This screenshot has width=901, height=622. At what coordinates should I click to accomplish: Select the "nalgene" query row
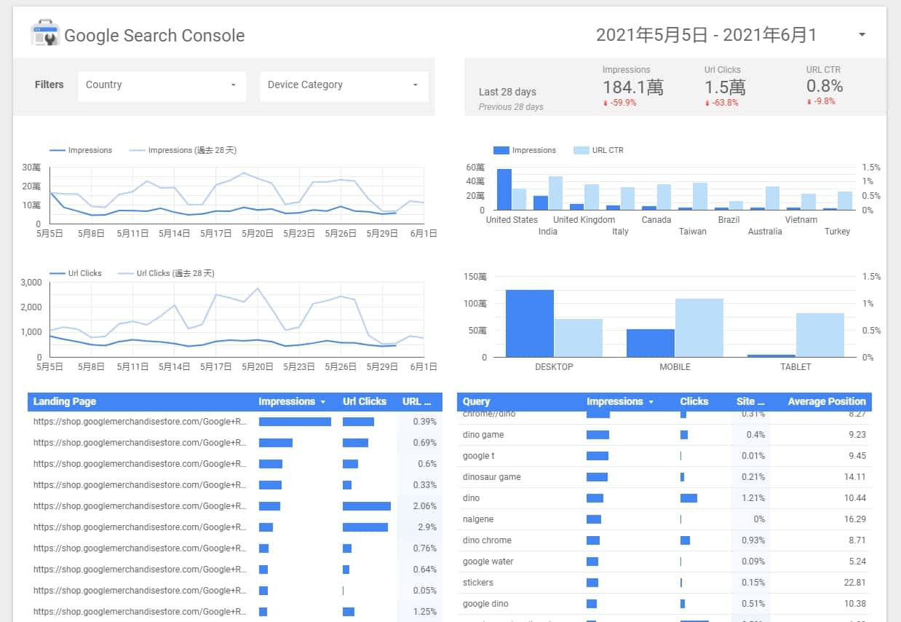(664, 519)
